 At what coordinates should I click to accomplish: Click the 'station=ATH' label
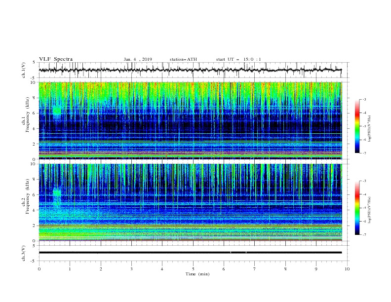point(183,59)
